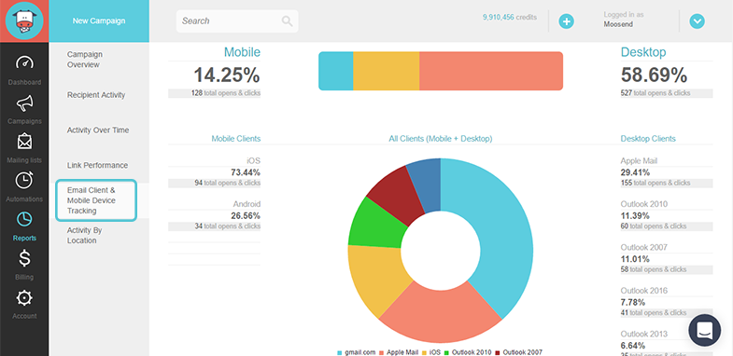
Task: Open the Link Performance report
Action: [97, 165]
